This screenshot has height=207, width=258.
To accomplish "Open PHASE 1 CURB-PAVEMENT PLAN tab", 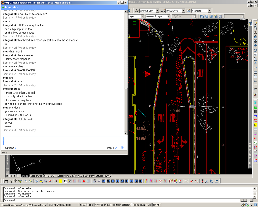I will point(92,176).
